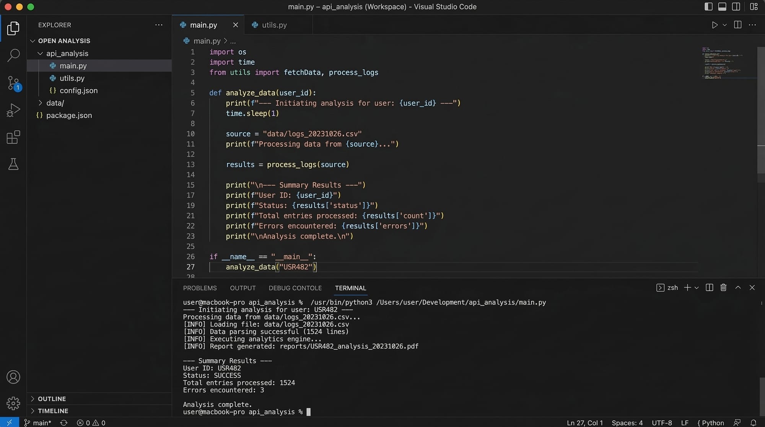This screenshot has height=427, width=765.
Task: Open the Extensions view
Action: point(13,137)
